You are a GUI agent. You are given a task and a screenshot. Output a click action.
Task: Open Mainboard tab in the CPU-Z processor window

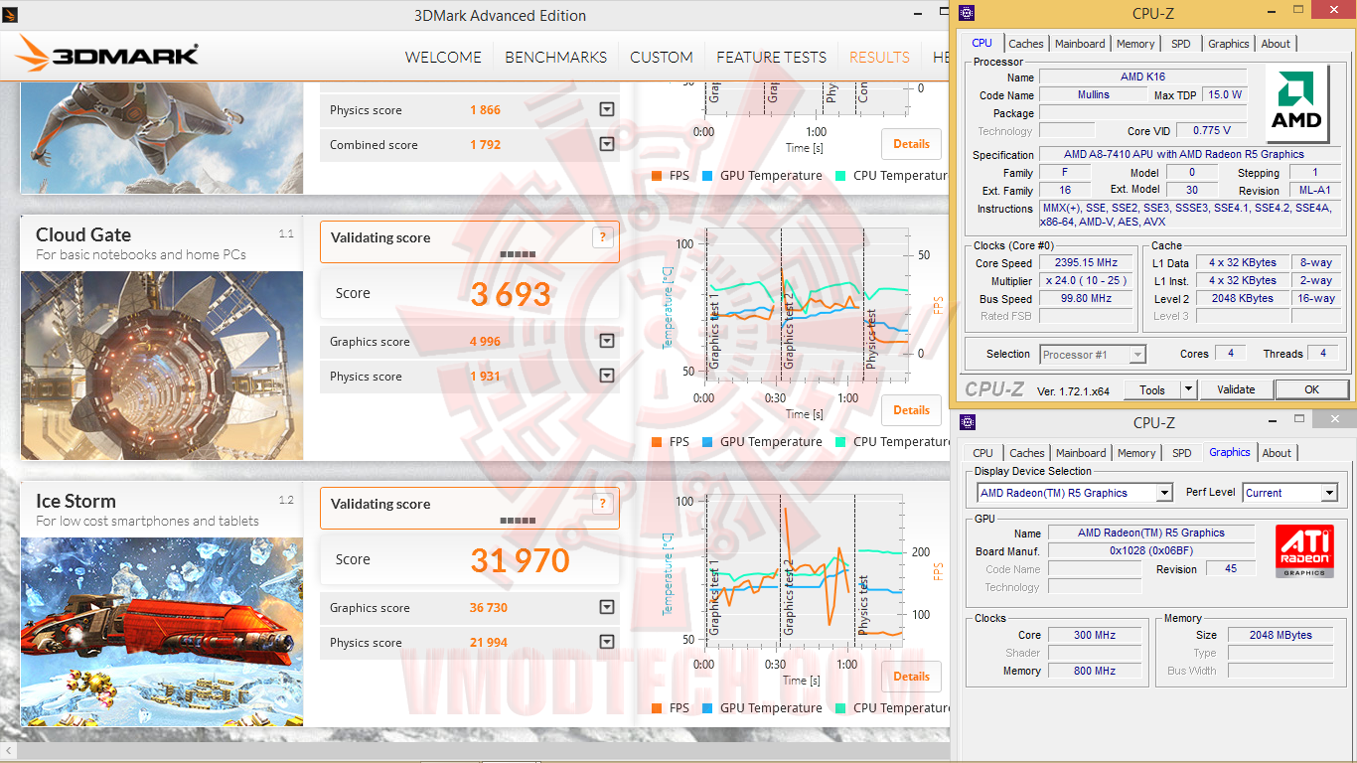click(x=1080, y=44)
